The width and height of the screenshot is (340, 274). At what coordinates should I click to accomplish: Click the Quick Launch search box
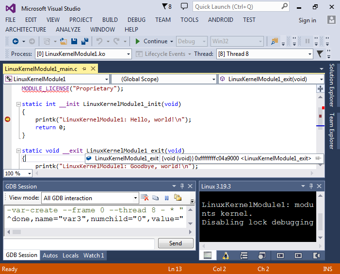click(241, 7)
